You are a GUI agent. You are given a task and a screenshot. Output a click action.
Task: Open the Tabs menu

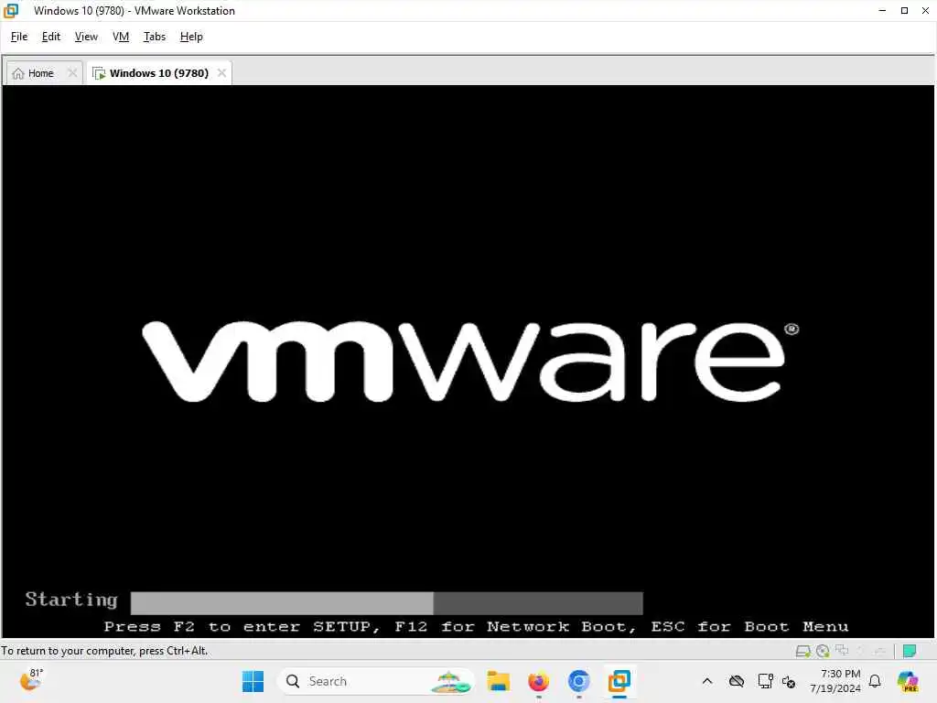(x=154, y=37)
